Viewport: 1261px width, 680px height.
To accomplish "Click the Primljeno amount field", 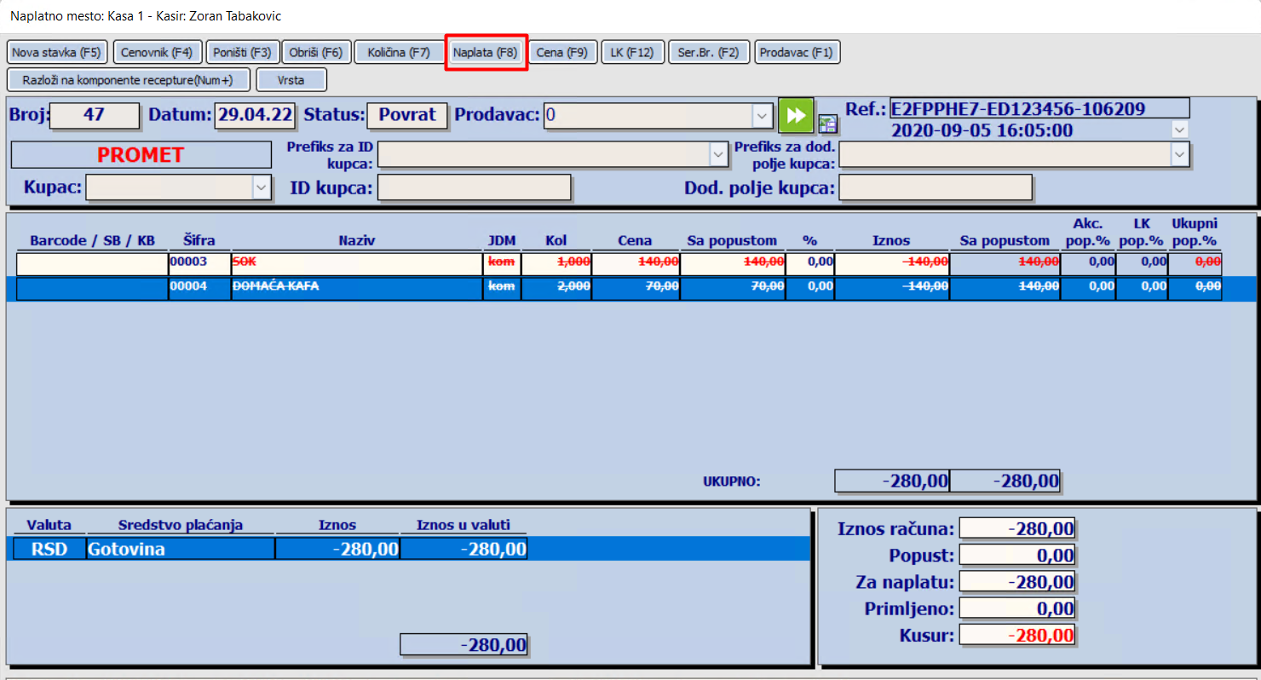I will pos(1017,608).
